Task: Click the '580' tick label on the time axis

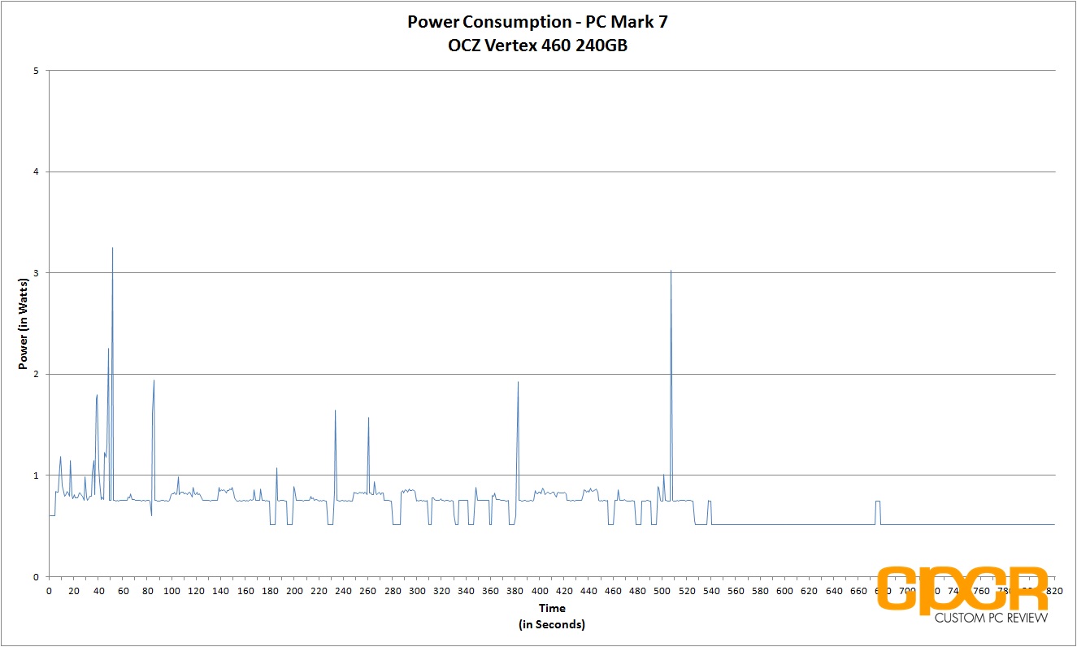Action: pos(760,591)
